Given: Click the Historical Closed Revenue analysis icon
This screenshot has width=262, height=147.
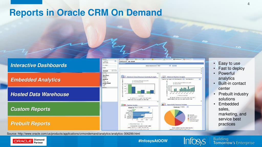Looking at the screenshot, I should coord(123,76).
